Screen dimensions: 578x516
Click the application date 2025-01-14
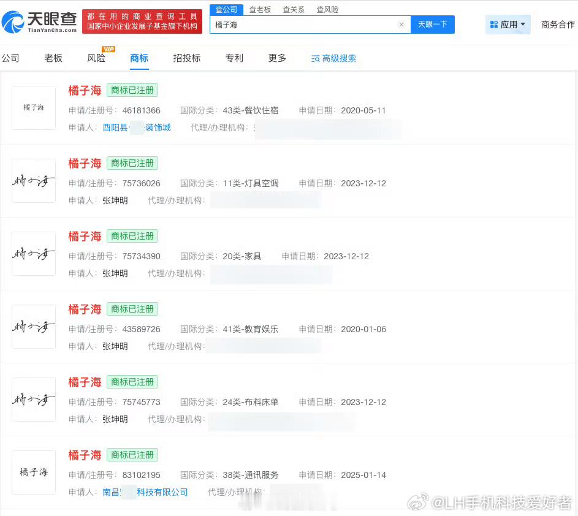coord(363,475)
